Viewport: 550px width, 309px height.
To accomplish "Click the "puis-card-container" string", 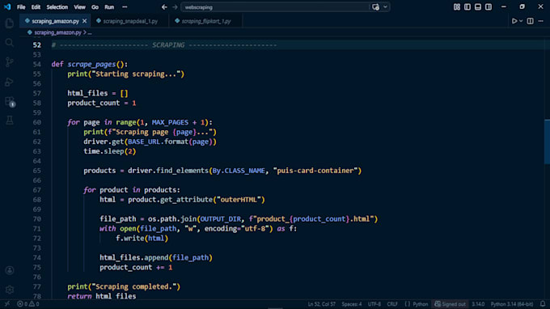I will 315,171.
